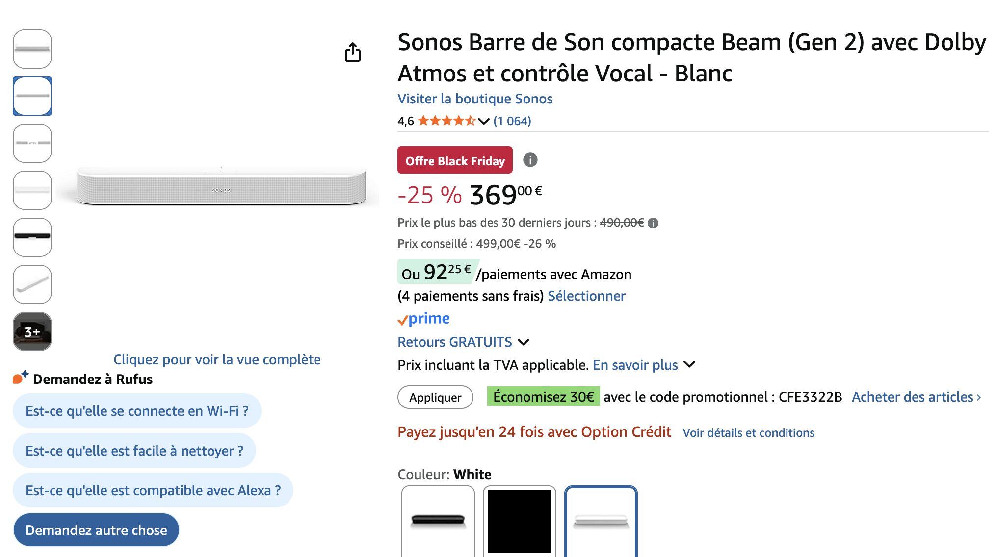Ask Rufus if it connects via Wi-Fi
The height and width of the screenshot is (557, 997).
(x=137, y=411)
